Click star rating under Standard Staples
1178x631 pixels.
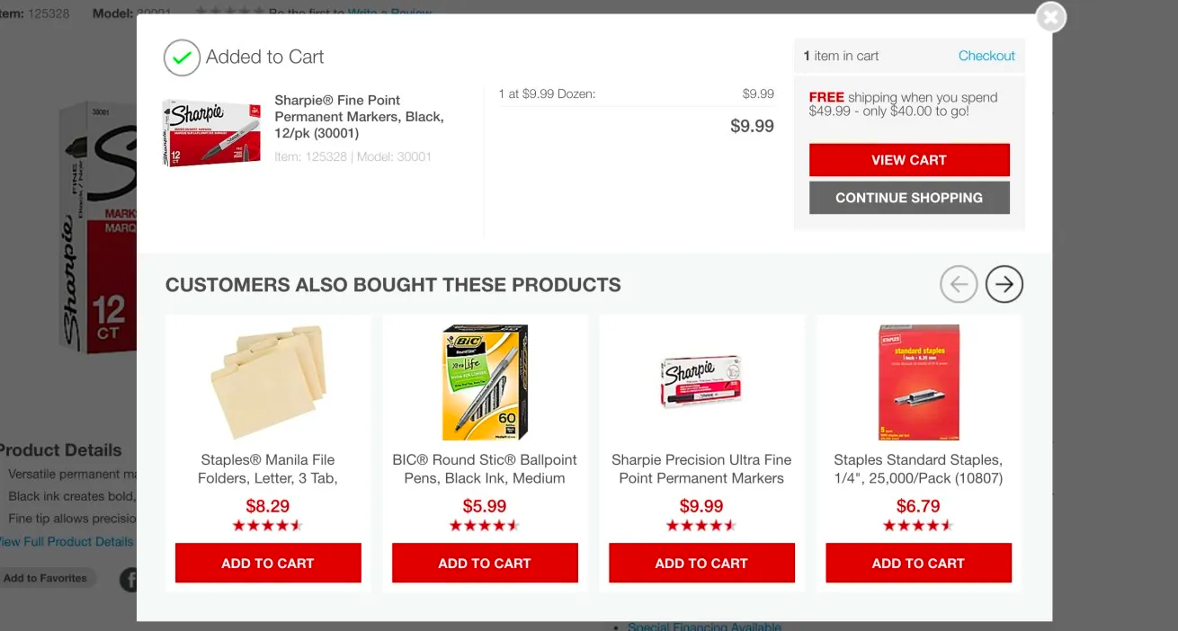[918, 526]
